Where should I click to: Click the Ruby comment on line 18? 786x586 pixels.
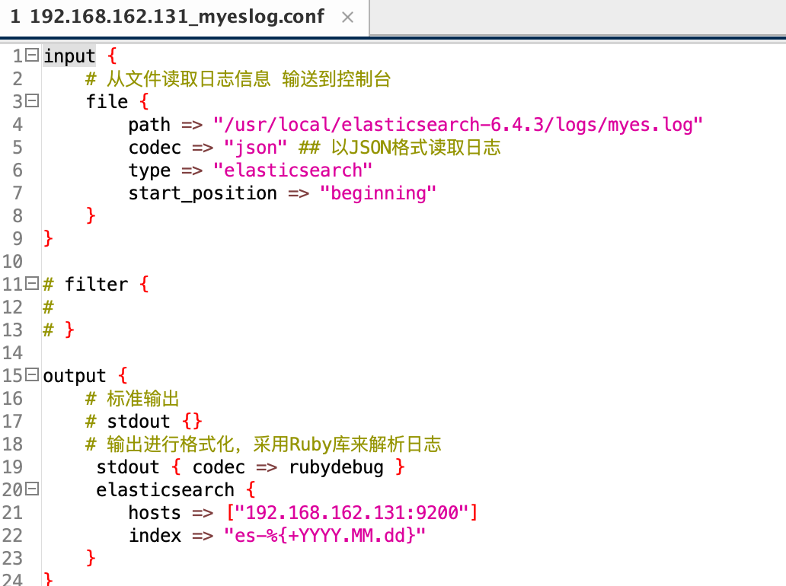click(264, 444)
